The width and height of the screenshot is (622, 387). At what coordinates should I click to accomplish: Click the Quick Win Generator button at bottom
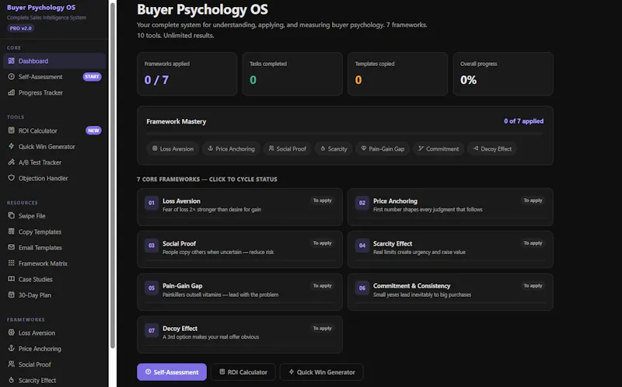click(x=322, y=372)
